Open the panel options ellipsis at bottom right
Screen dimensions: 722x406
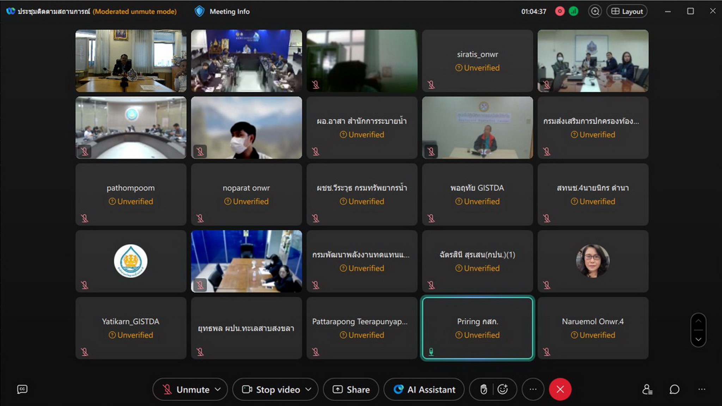702,389
